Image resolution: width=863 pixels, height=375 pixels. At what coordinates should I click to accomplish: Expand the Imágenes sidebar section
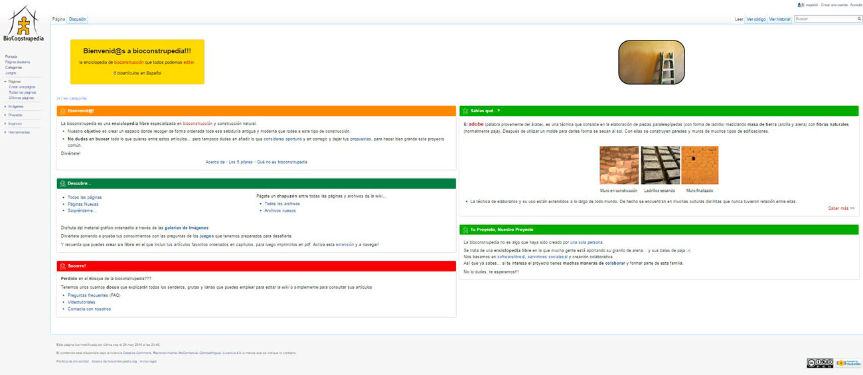click(6, 106)
